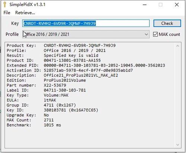The width and height of the screenshot is (186, 153).
Task: Toggle the MAK count checkbox
Action: click(155, 34)
